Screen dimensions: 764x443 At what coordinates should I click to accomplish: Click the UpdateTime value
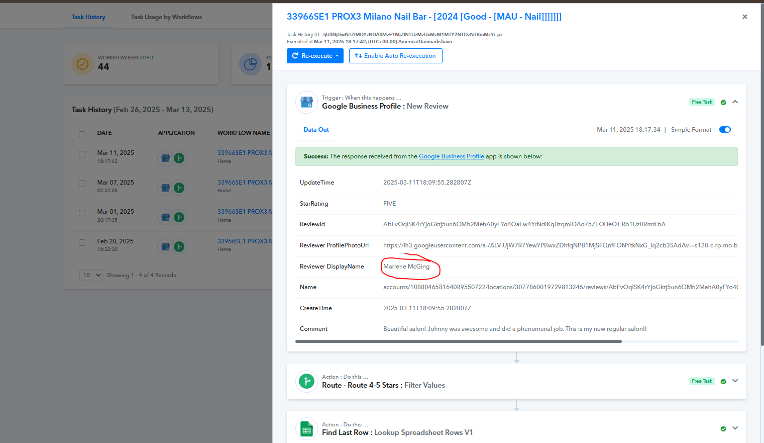[x=427, y=183]
